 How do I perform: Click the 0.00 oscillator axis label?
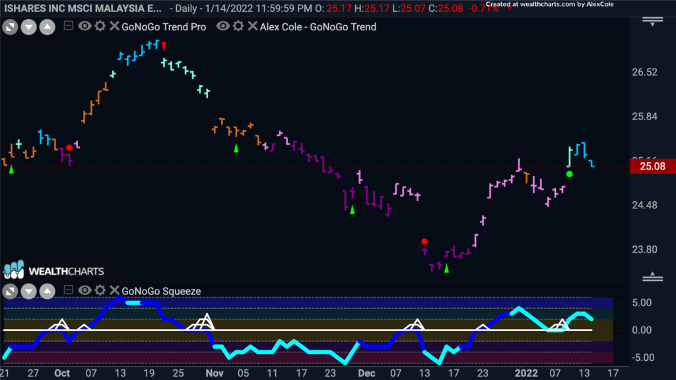642,331
